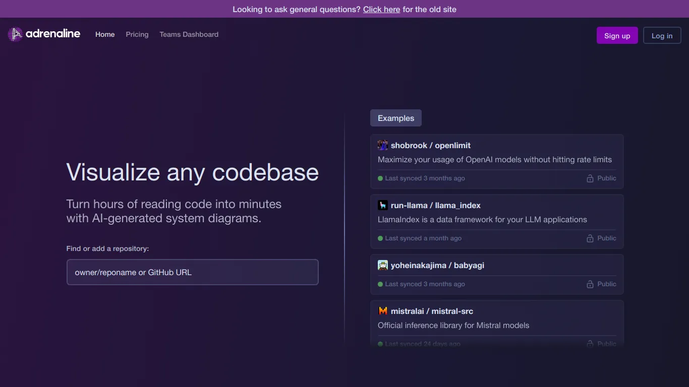689x387 pixels.
Task: Click the Adrenaline logo icon
Action: click(15, 34)
